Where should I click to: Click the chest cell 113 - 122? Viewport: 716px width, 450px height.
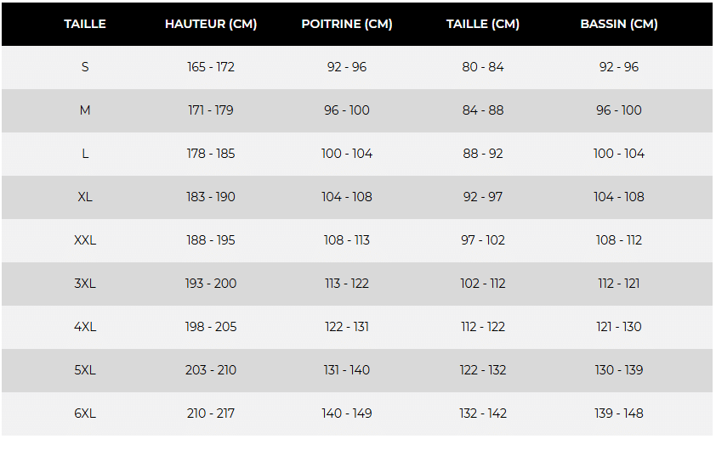click(347, 284)
